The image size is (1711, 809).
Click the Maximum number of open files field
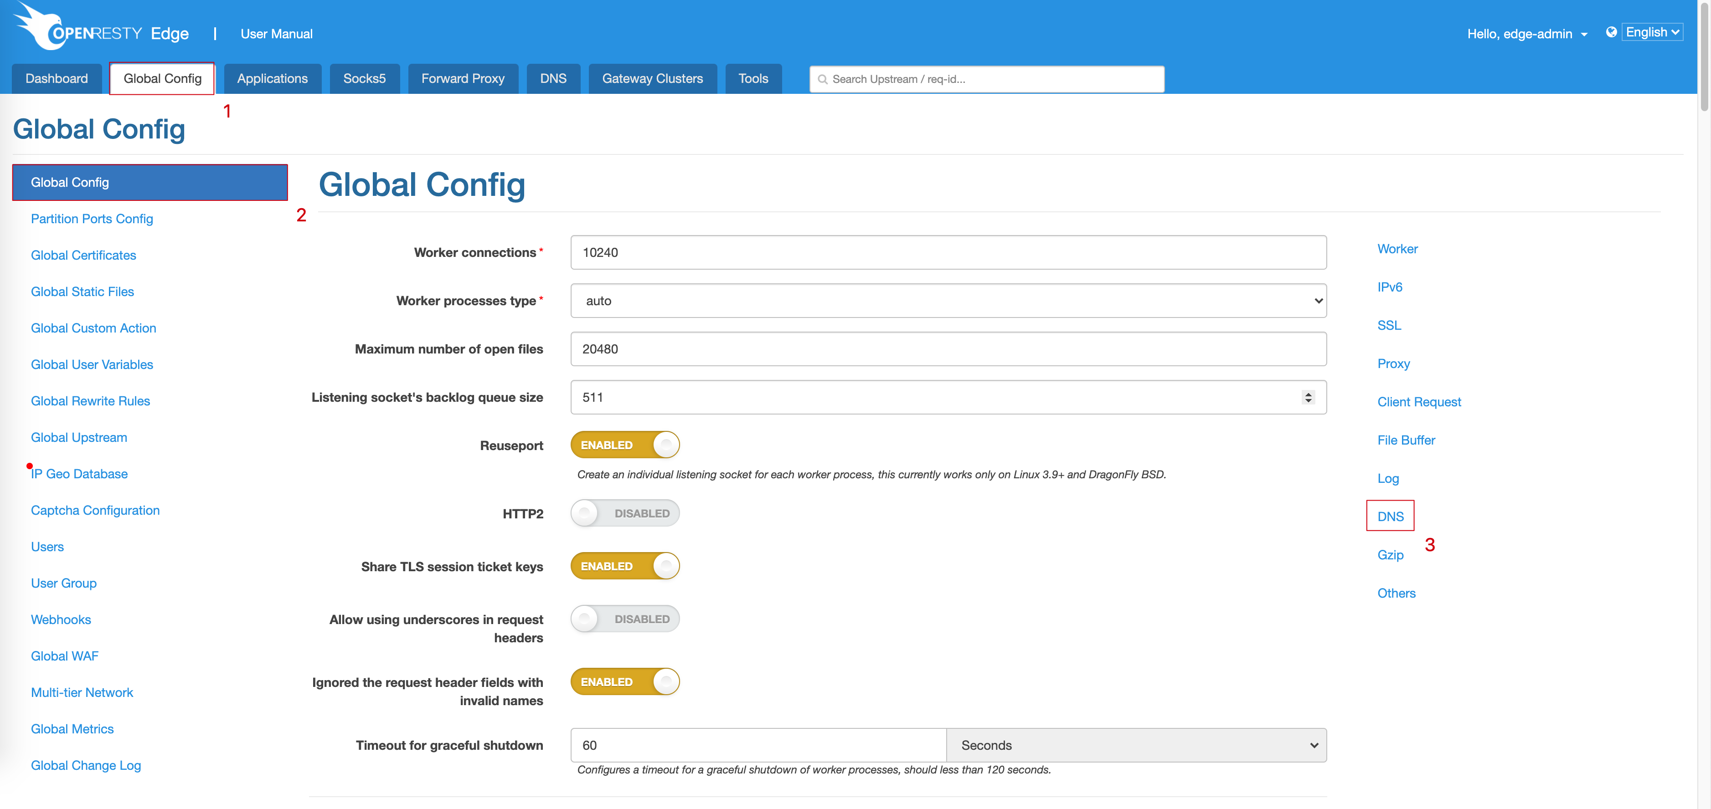[948, 349]
